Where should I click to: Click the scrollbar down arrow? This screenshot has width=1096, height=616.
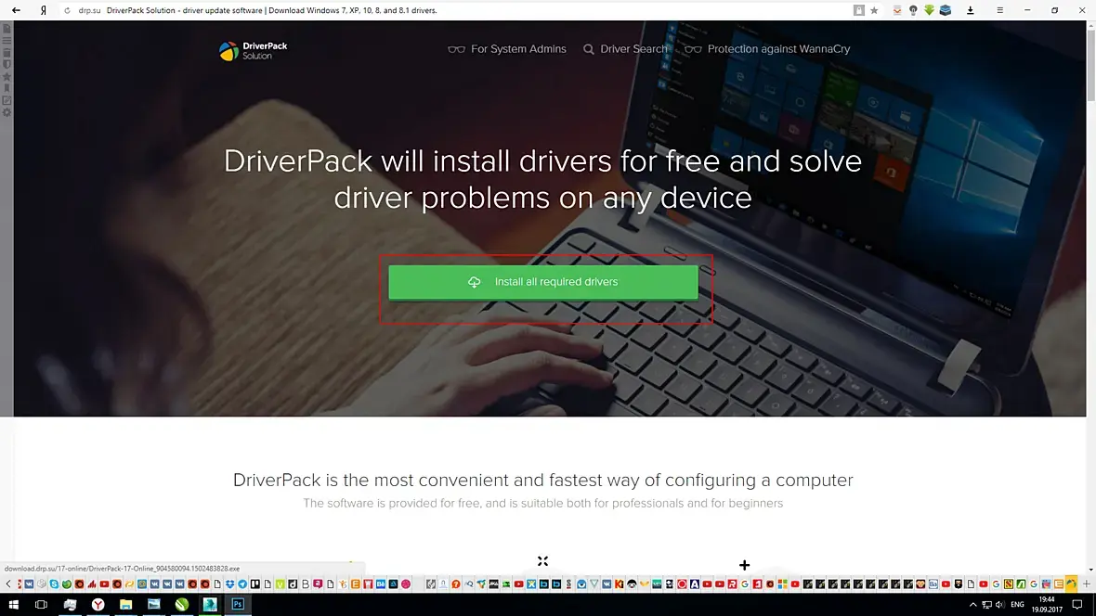(1090, 570)
